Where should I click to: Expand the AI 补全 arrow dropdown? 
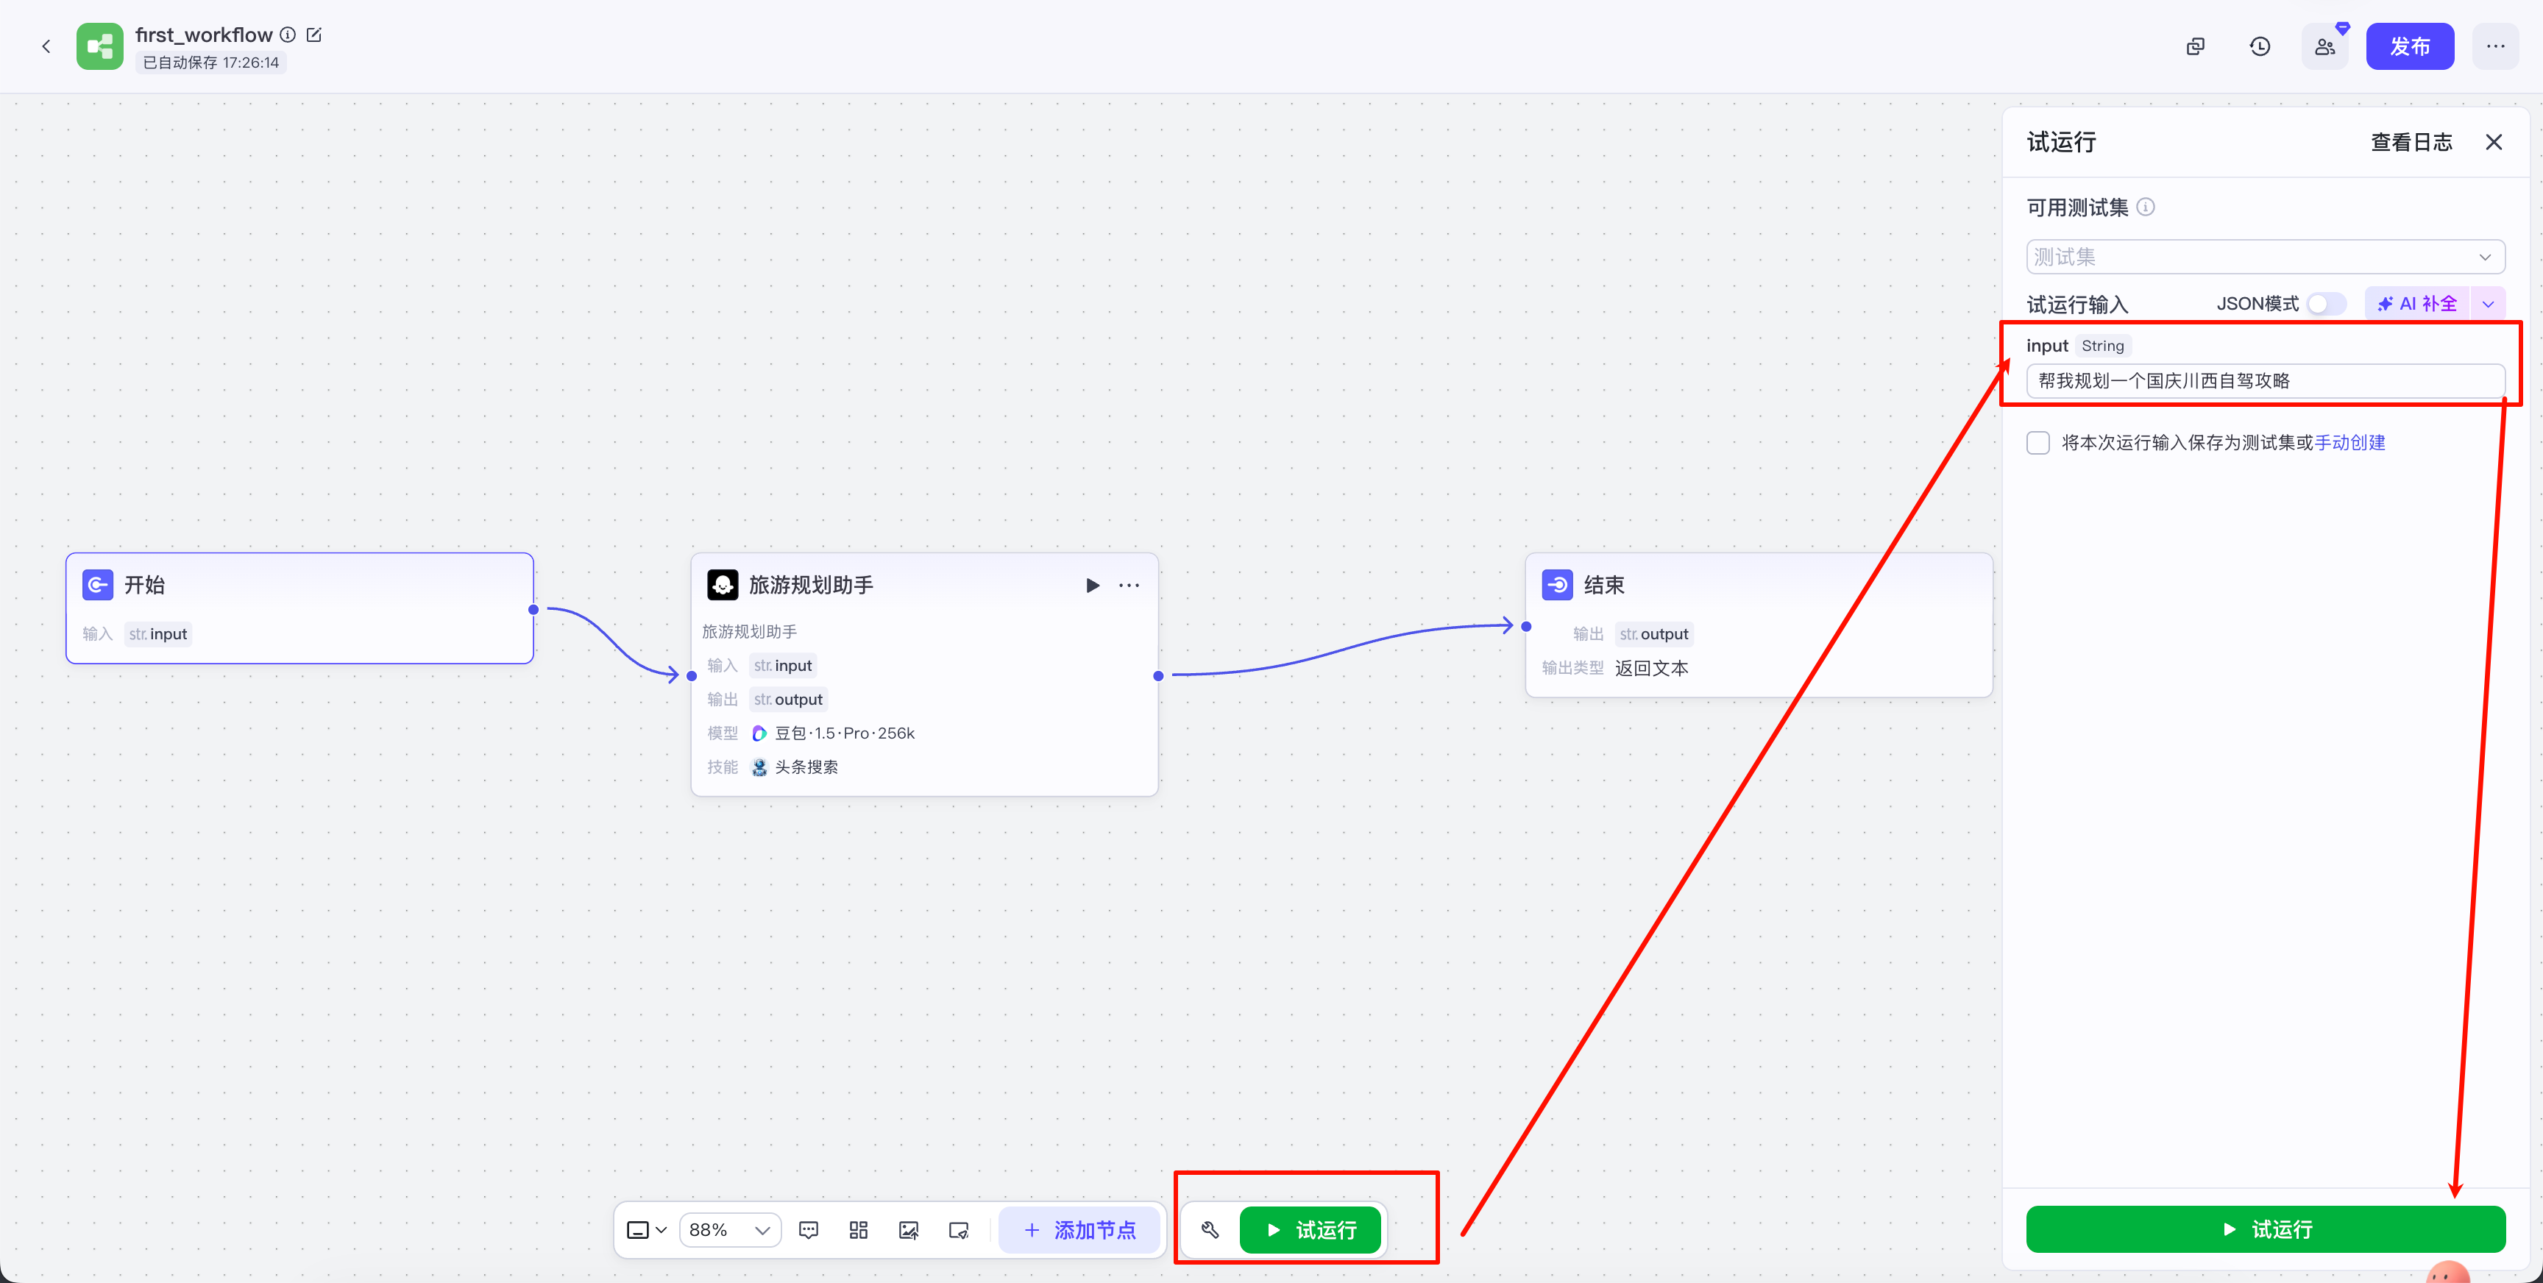pos(2489,304)
